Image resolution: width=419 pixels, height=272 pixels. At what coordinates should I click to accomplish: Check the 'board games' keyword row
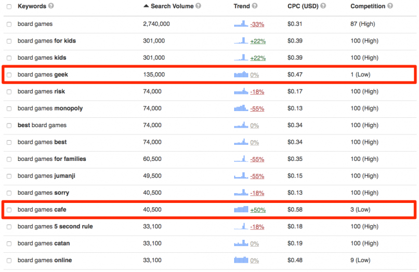[9, 24]
